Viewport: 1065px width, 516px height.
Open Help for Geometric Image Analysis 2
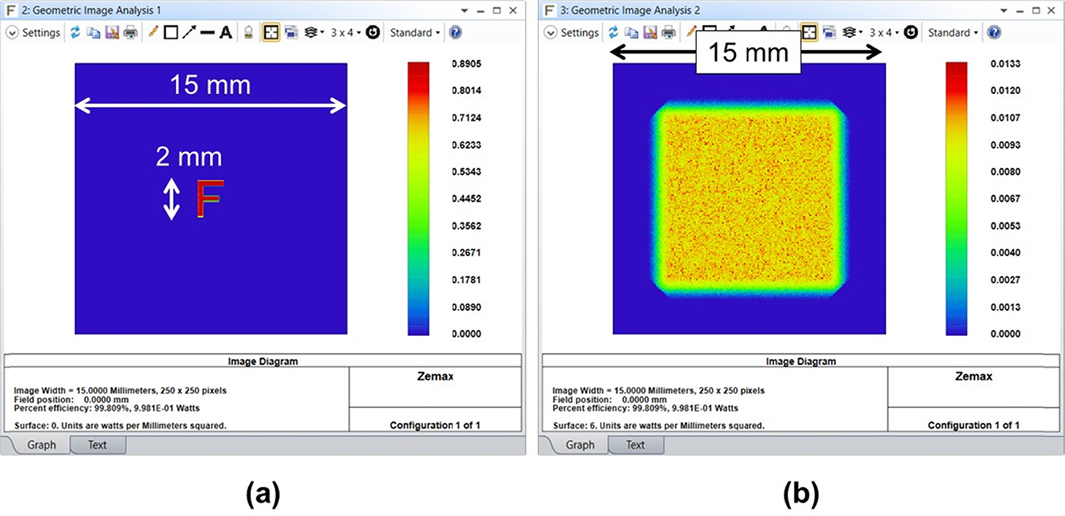(994, 32)
